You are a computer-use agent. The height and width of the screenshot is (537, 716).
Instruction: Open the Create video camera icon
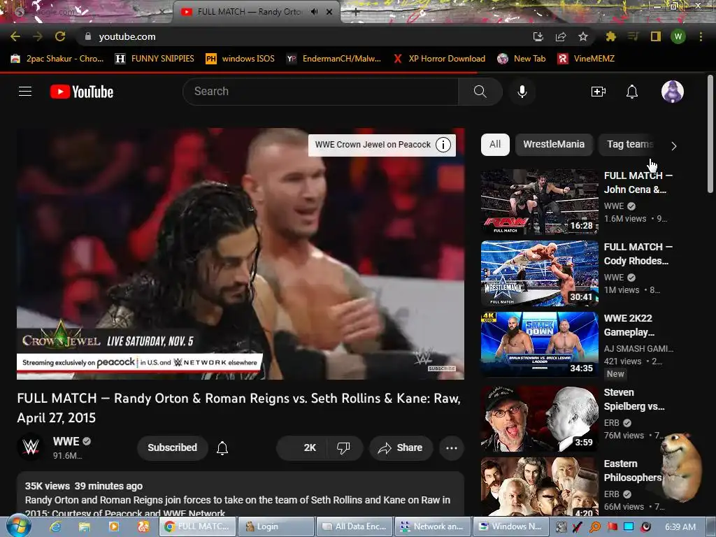(599, 92)
